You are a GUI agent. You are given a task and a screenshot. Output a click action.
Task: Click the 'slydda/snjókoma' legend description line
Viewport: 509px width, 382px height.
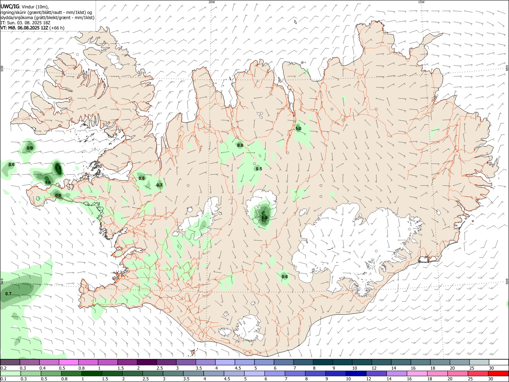(x=47, y=18)
